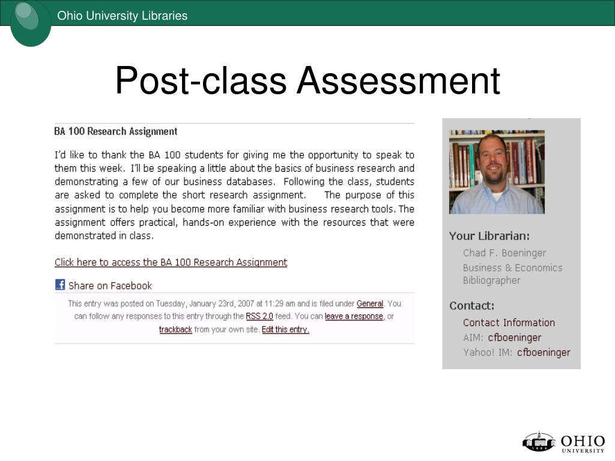This screenshot has width=615, height=461.
Task: Click the Edit this entry link
Action: point(285,330)
